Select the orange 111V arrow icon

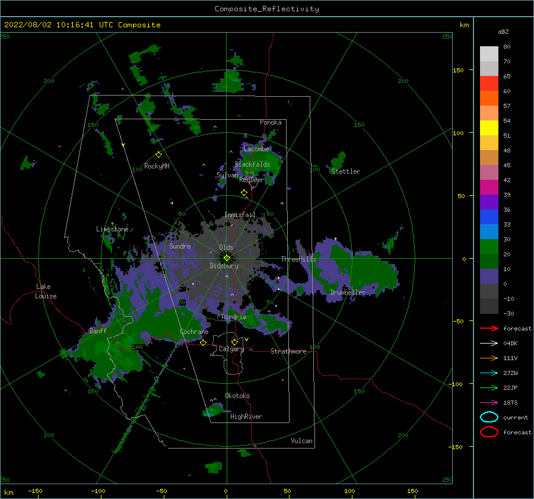pos(489,358)
